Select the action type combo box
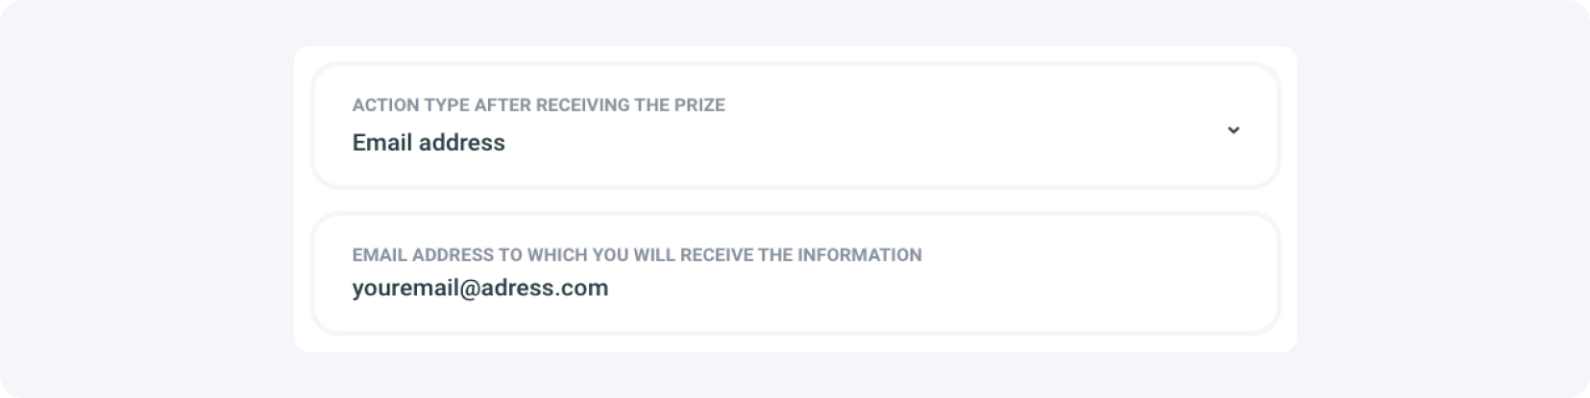1590x398 pixels. (x=795, y=126)
